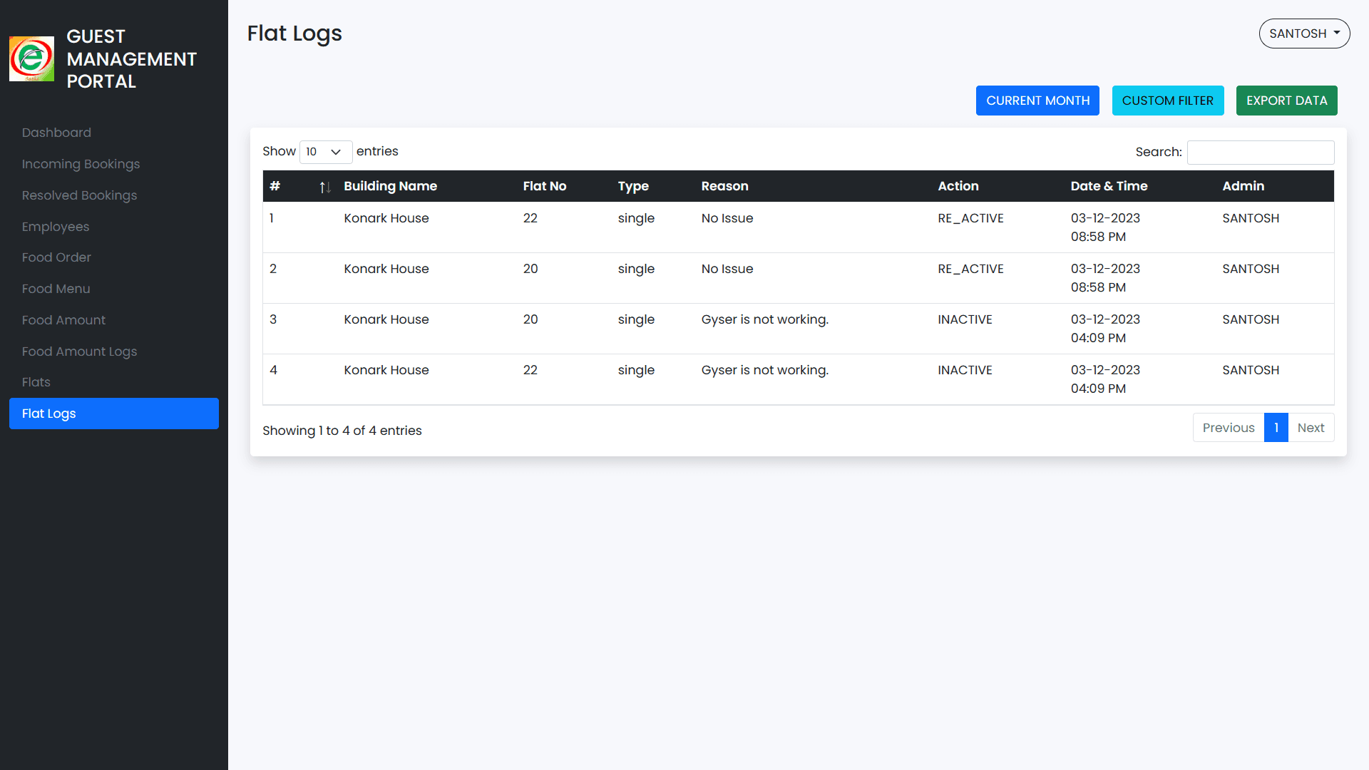Open the entries count selector arrow
Image resolution: width=1369 pixels, height=770 pixels.
335,152
